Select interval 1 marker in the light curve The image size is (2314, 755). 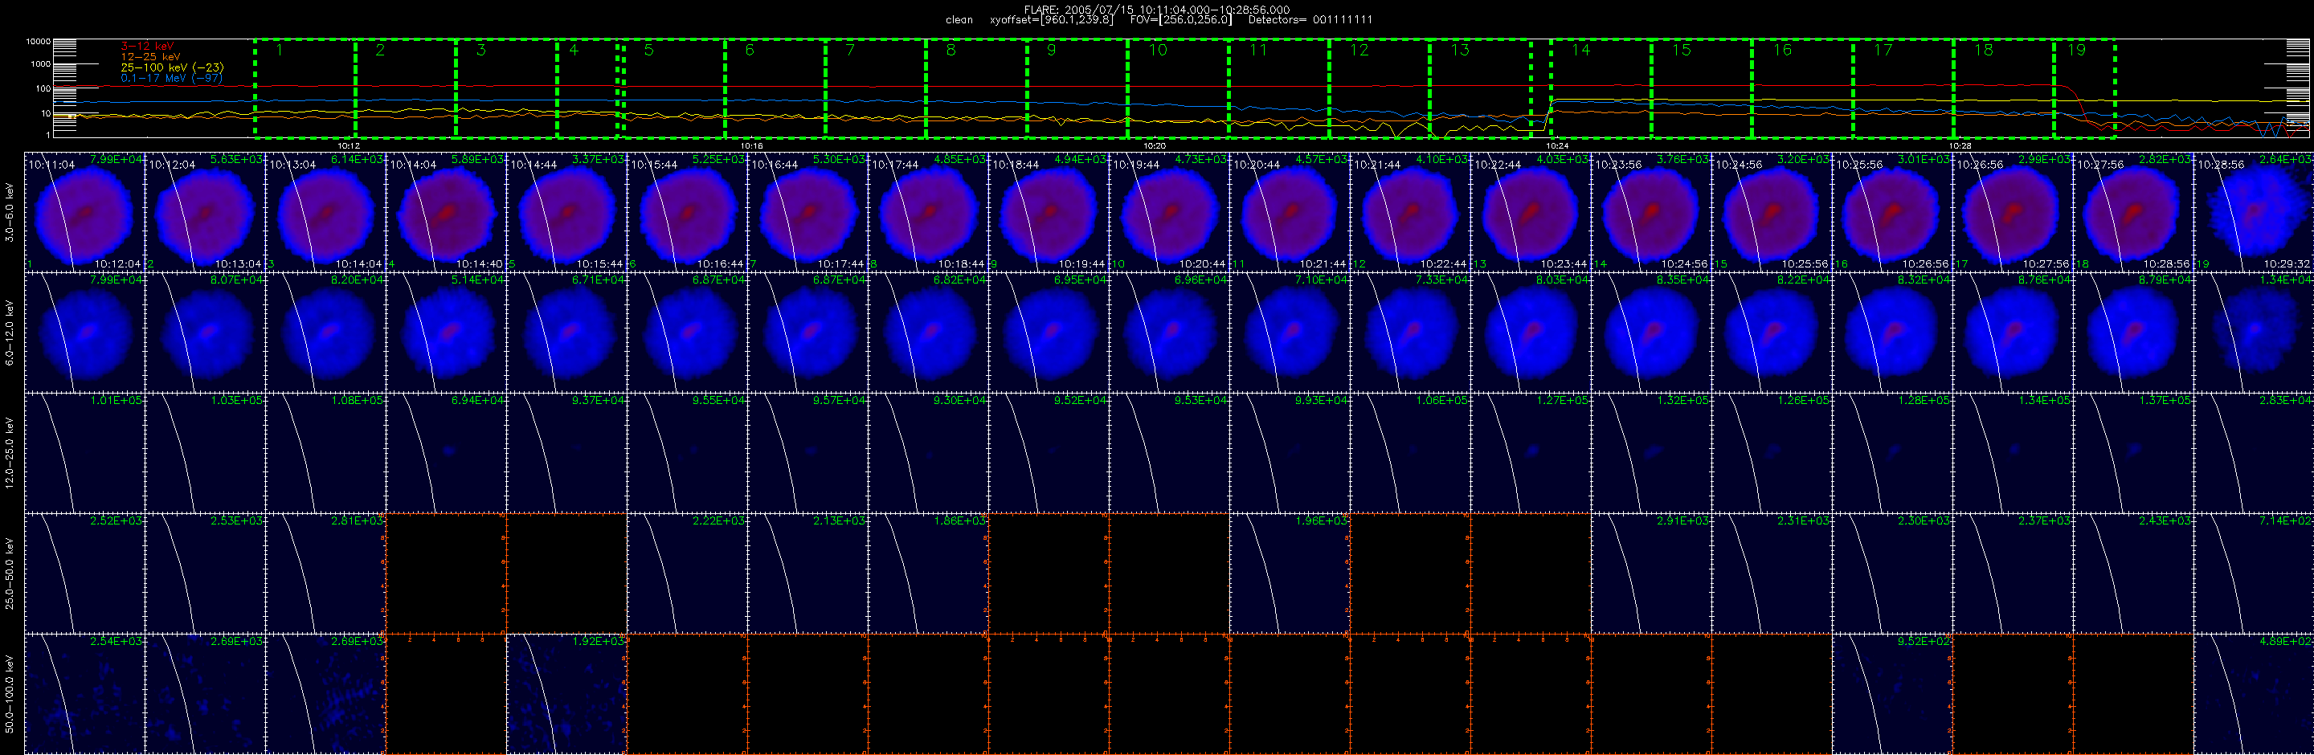coord(280,51)
